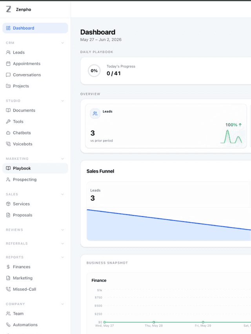Screen dimensions: 251x334
Task: Navigate to Tools
Action: [x=35, y=122]
